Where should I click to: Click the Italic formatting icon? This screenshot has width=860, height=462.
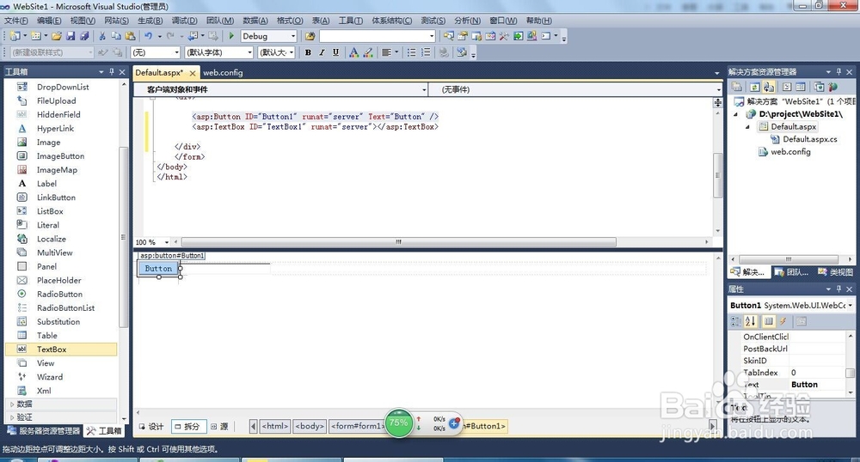(x=322, y=52)
